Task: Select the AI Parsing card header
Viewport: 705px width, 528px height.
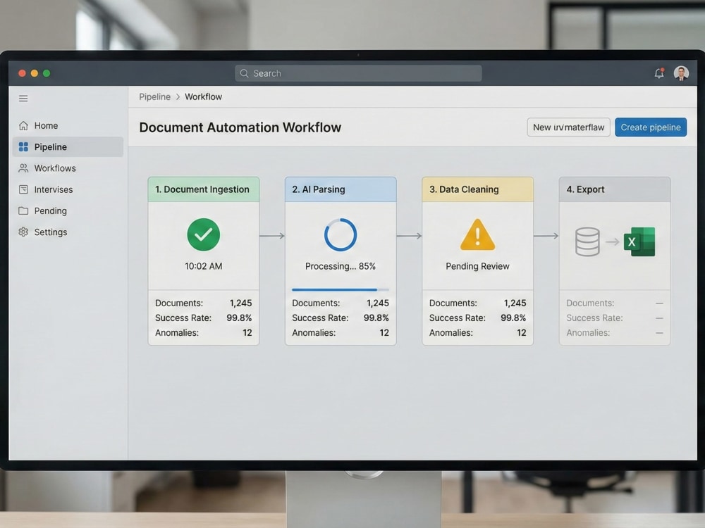Action: point(341,189)
